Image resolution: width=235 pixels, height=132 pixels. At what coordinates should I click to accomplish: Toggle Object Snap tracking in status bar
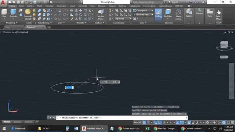[178, 122]
